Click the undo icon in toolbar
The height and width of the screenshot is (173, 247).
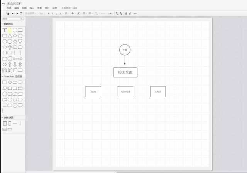tap(13, 13)
